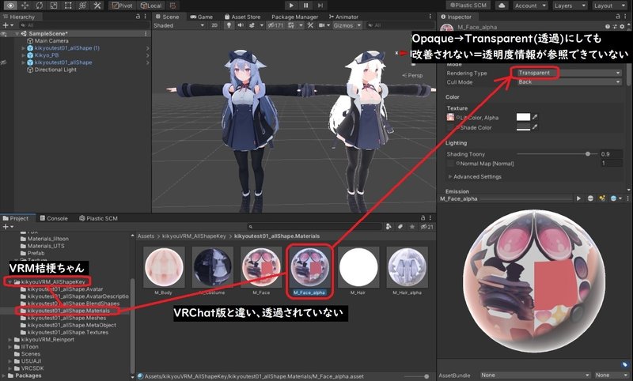Open the Layout dropdown

(608, 6)
